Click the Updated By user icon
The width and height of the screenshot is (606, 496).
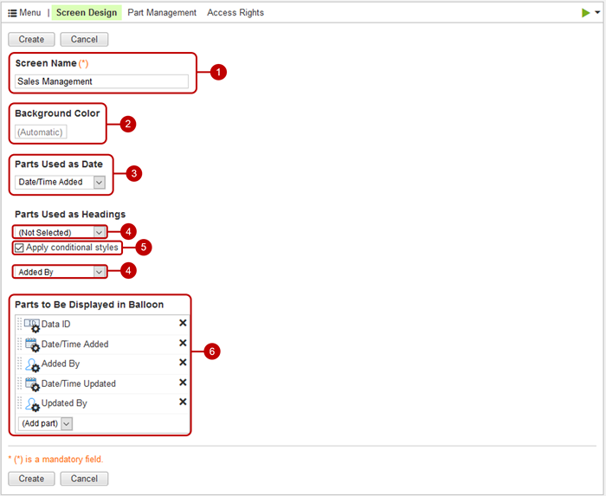[32, 403]
